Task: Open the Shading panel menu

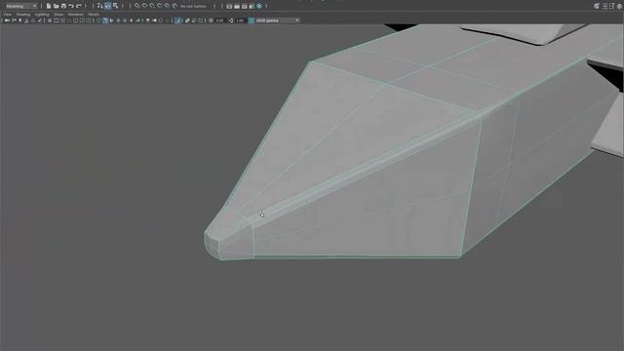Action: tap(23, 15)
